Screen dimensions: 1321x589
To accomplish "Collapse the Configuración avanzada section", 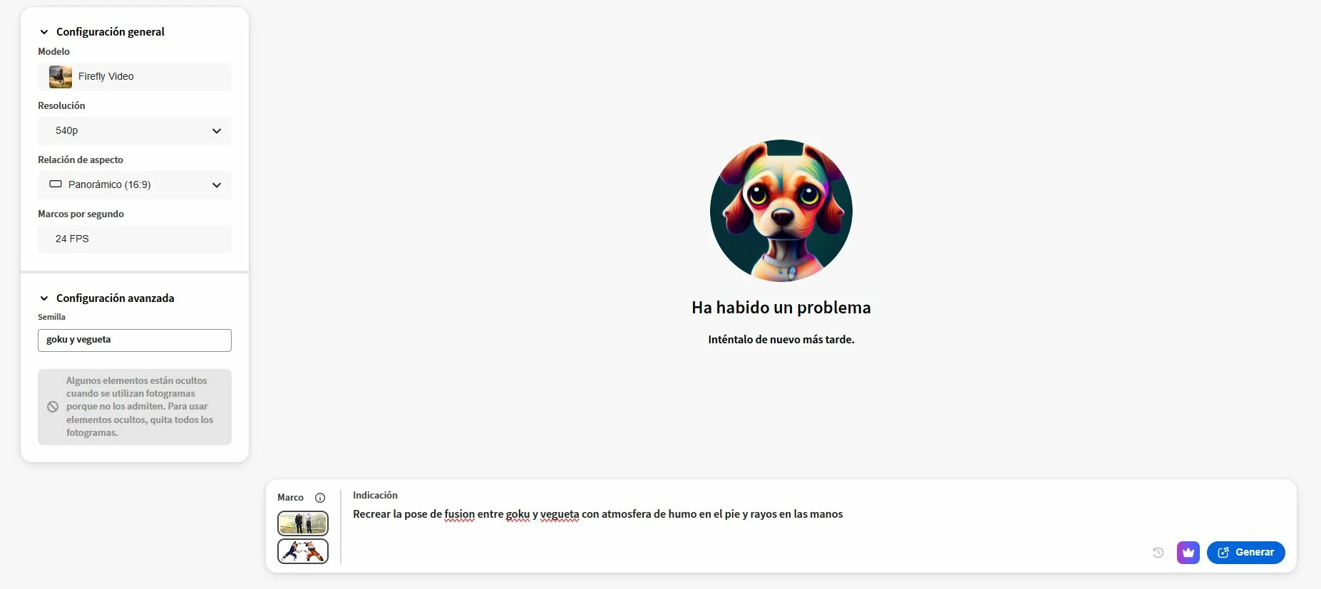I will [44, 298].
